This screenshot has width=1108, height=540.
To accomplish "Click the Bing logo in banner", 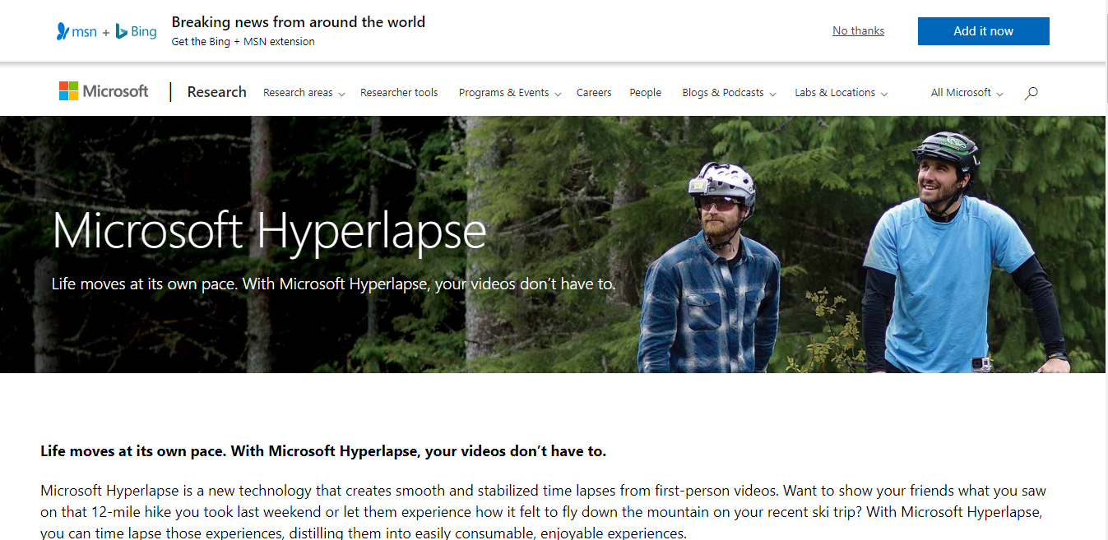I will click(136, 31).
